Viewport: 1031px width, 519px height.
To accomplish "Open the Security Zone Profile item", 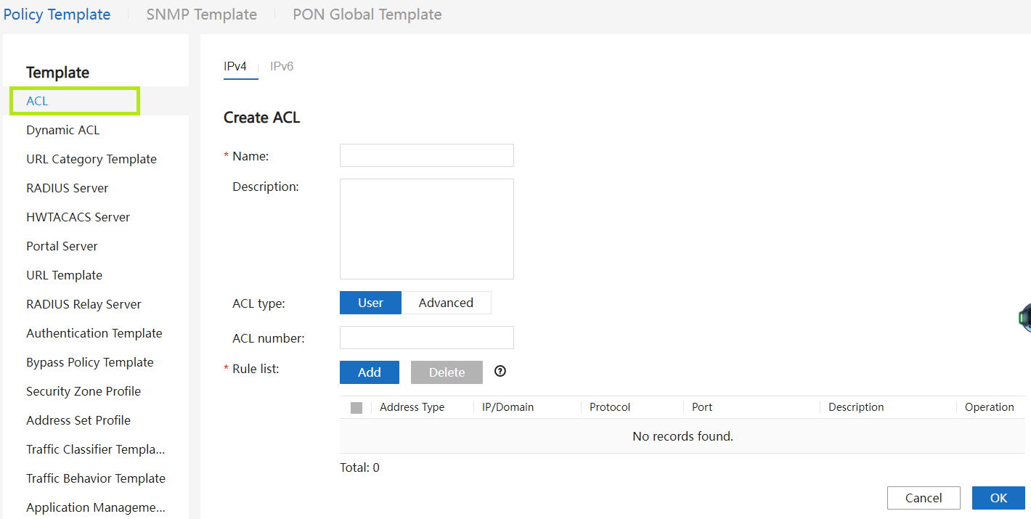I will click(83, 391).
